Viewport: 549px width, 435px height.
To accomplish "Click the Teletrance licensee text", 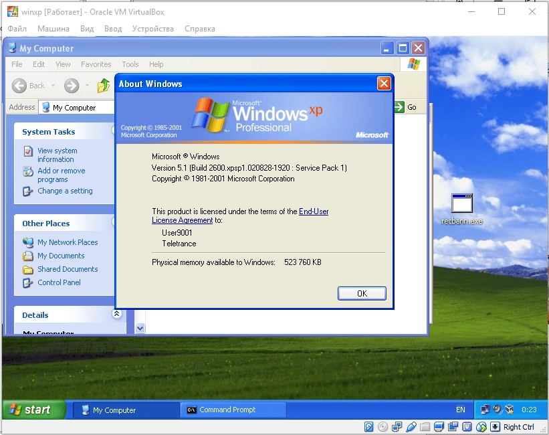I will point(179,244).
